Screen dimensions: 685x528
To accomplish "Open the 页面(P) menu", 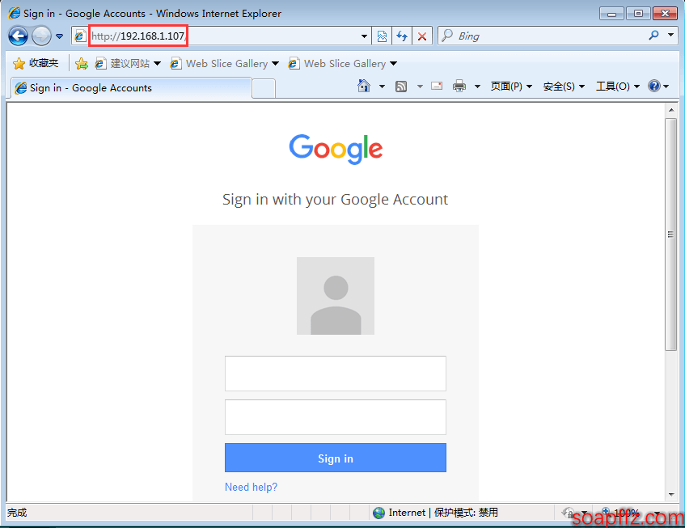I will [x=511, y=87].
